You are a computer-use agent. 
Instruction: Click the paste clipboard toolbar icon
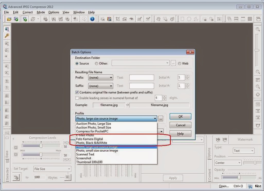109,19
